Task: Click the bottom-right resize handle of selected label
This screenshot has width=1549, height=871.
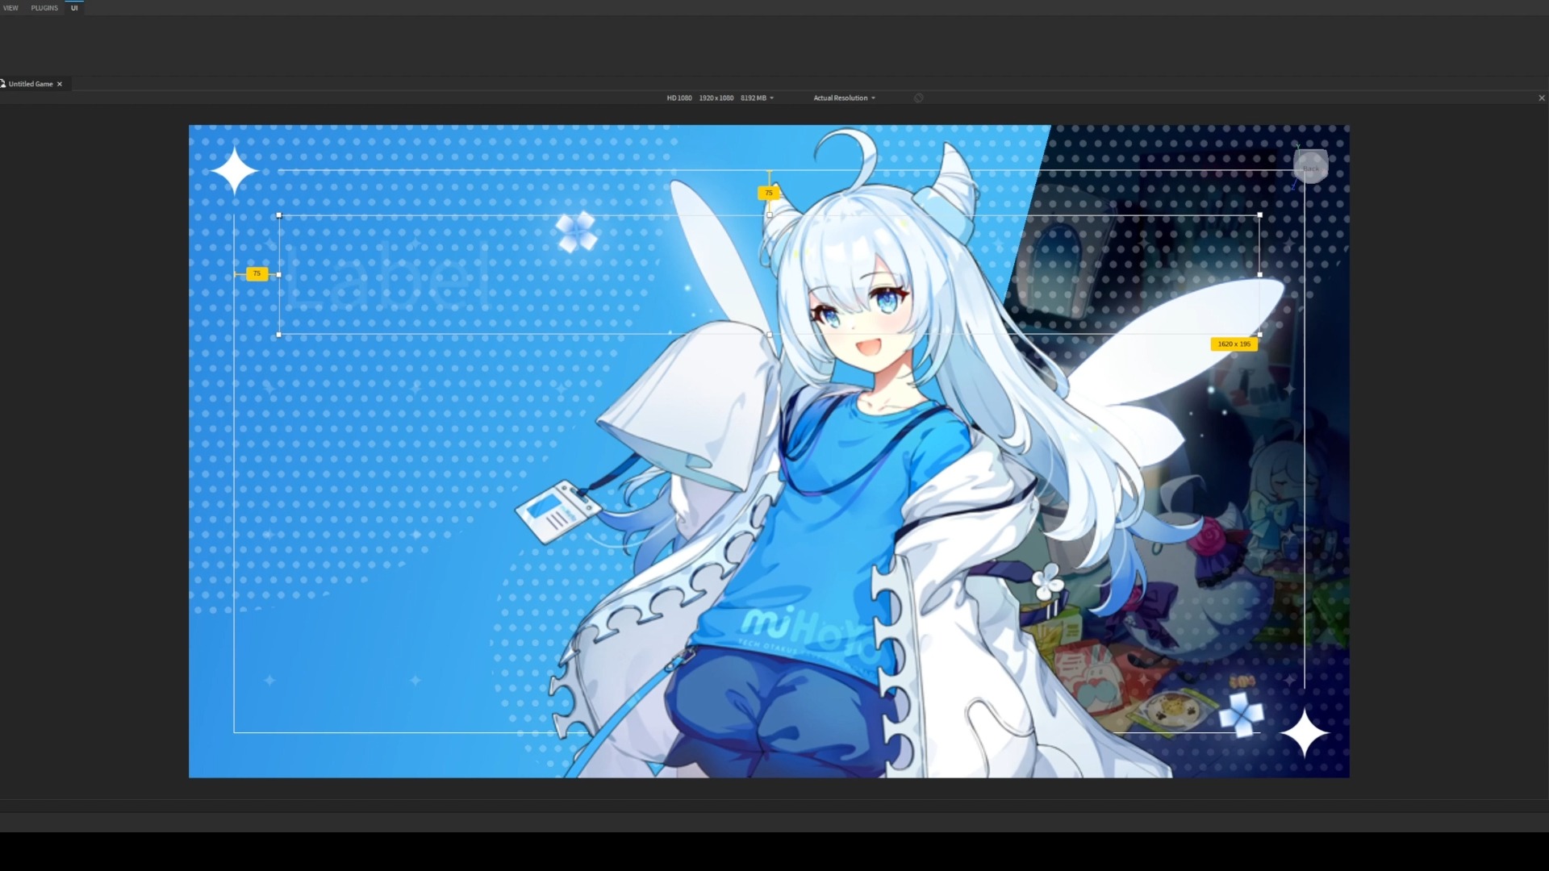Action: point(1260,335)
